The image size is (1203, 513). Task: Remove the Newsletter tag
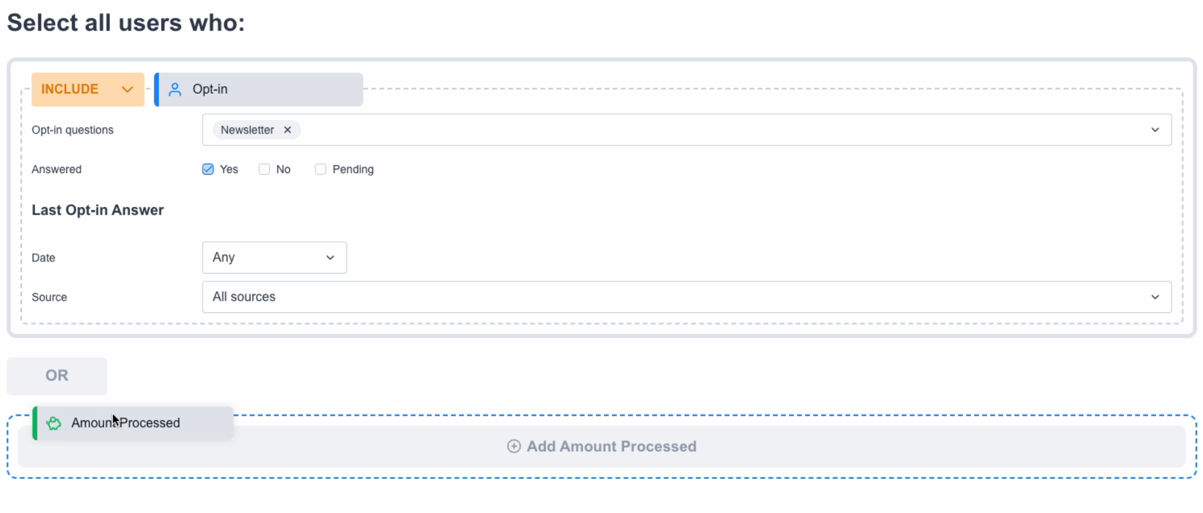[287, 130]
